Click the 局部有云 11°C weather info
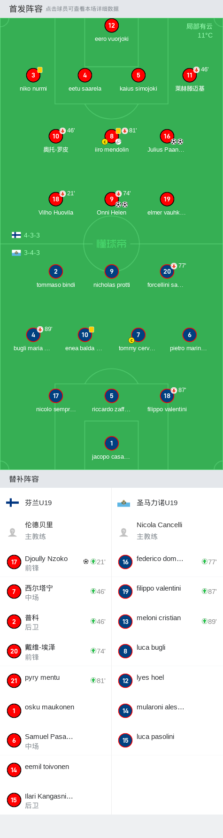The width and height of the screenshot is (223, 838). (199, 31)
